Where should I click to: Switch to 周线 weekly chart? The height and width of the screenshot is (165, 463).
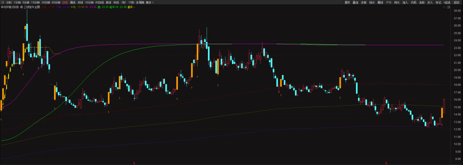(72, 3)
